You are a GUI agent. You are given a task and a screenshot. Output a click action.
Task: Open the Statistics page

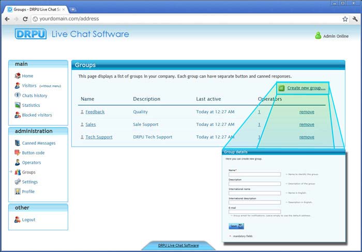click(31, 105)
